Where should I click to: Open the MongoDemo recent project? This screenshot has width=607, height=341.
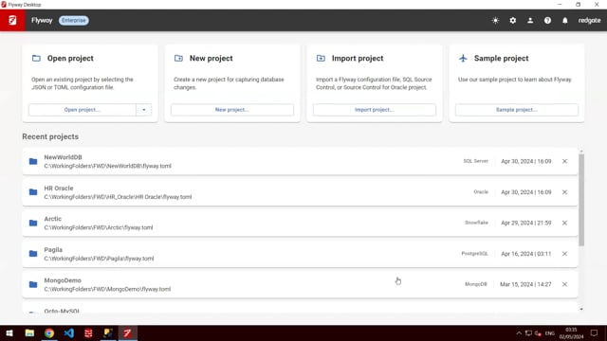[x=300, y=284]
